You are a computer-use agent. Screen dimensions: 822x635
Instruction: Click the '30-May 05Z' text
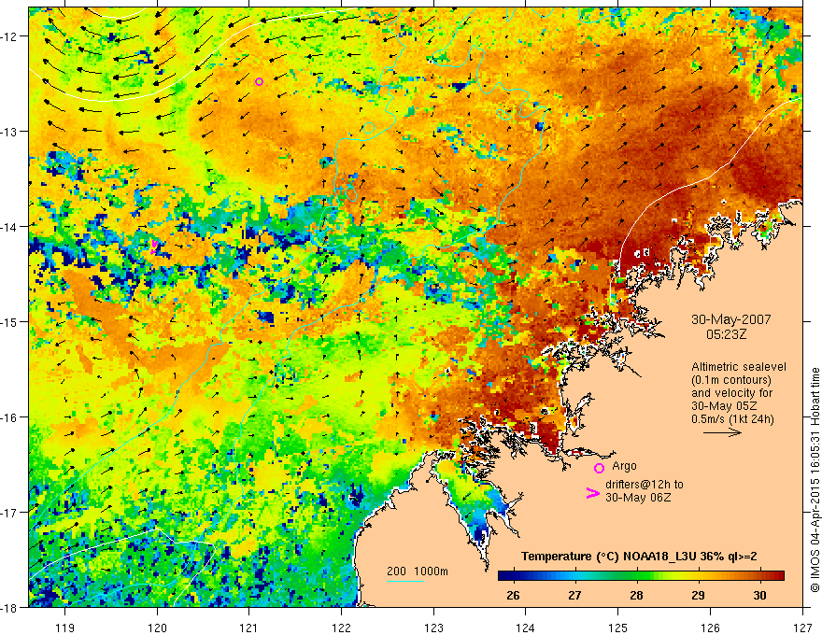(724, 406)
